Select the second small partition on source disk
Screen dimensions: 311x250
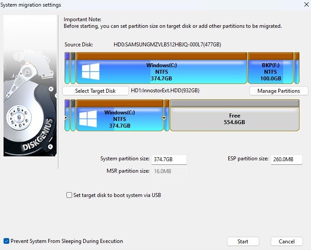73,68
